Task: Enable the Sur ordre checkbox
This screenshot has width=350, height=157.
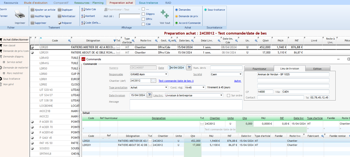Action: tap(228, 95)
